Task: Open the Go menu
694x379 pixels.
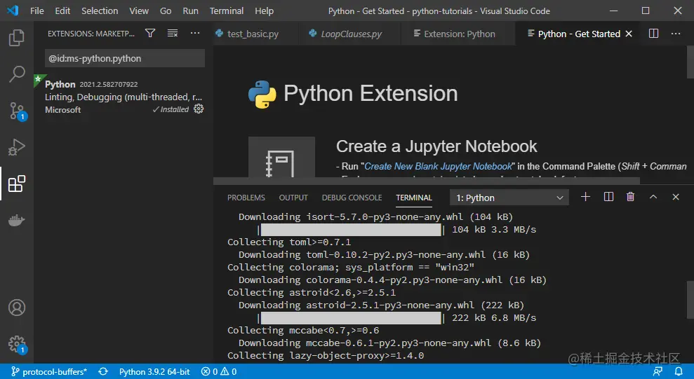Action: [166, 11]
